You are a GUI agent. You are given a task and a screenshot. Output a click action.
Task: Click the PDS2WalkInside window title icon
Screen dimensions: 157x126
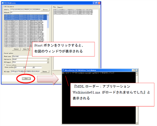[x=3, y=3]
